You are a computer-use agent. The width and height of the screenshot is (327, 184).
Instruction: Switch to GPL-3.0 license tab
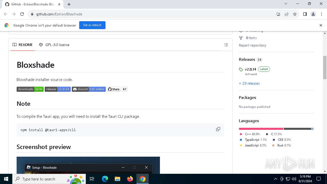(x=54, y=45)
